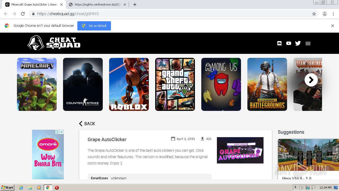Open the Chrome three-dot menu
Viewport: 339px width, 191px height.
pyautogui.click(x=333, y=14)
